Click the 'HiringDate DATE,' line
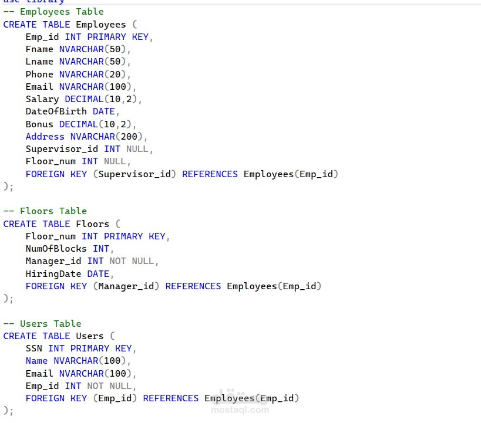The image size is (481, 423). coord(70,274)
